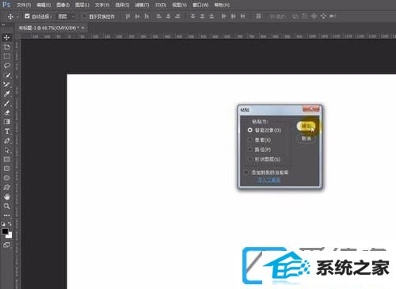The height and width of the screenshot is (289, 396).
Task: Open the 文件(F) menu
Action: [24, 5]
